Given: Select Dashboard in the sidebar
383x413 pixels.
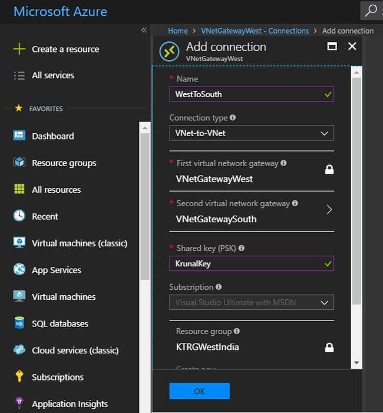Looking at the screenshot, I should pyautogui.click(x=53, y=136).
